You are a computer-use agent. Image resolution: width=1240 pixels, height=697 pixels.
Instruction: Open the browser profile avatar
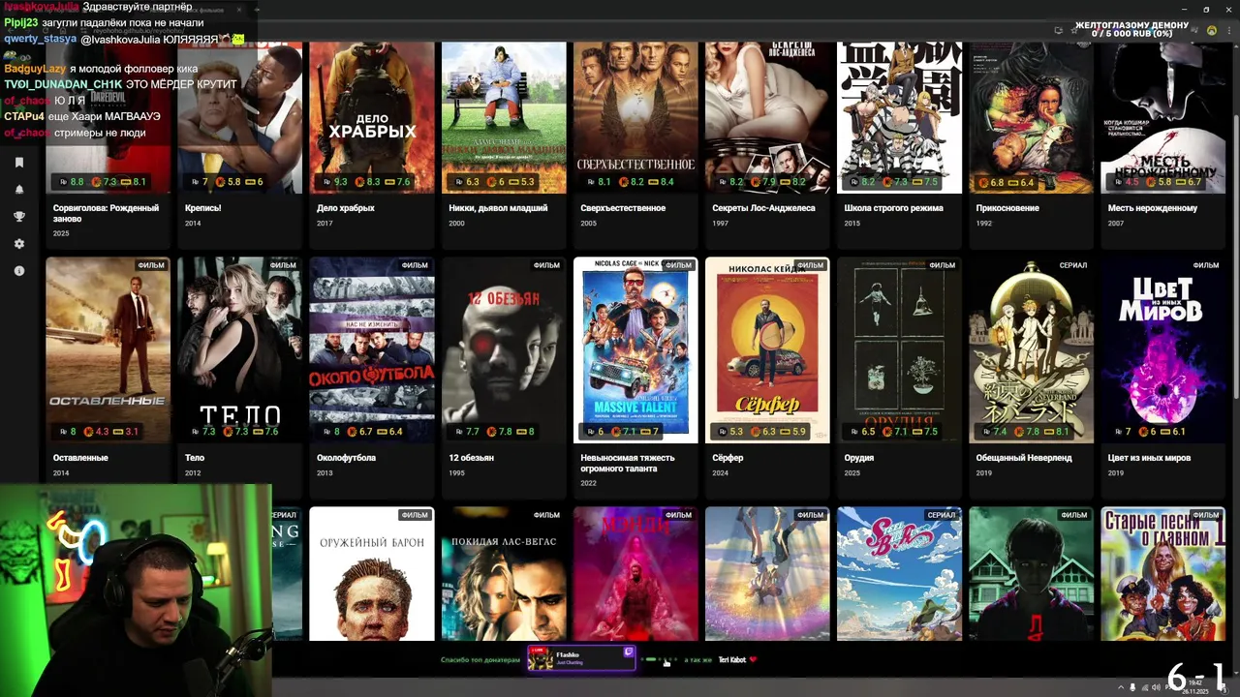click(x=1211, y=30)
